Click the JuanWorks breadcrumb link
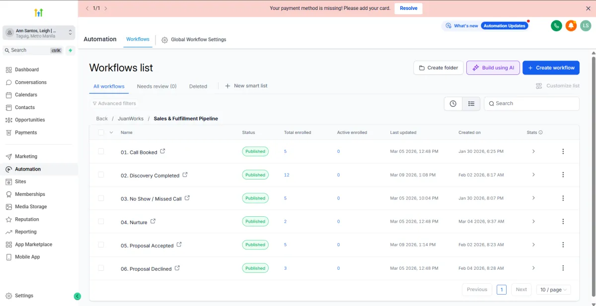 [x=131, y=119]
